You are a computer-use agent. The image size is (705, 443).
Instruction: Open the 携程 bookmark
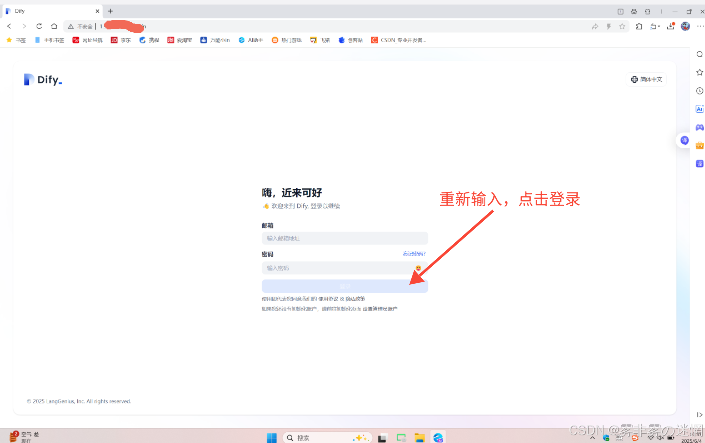coord(149,40)
